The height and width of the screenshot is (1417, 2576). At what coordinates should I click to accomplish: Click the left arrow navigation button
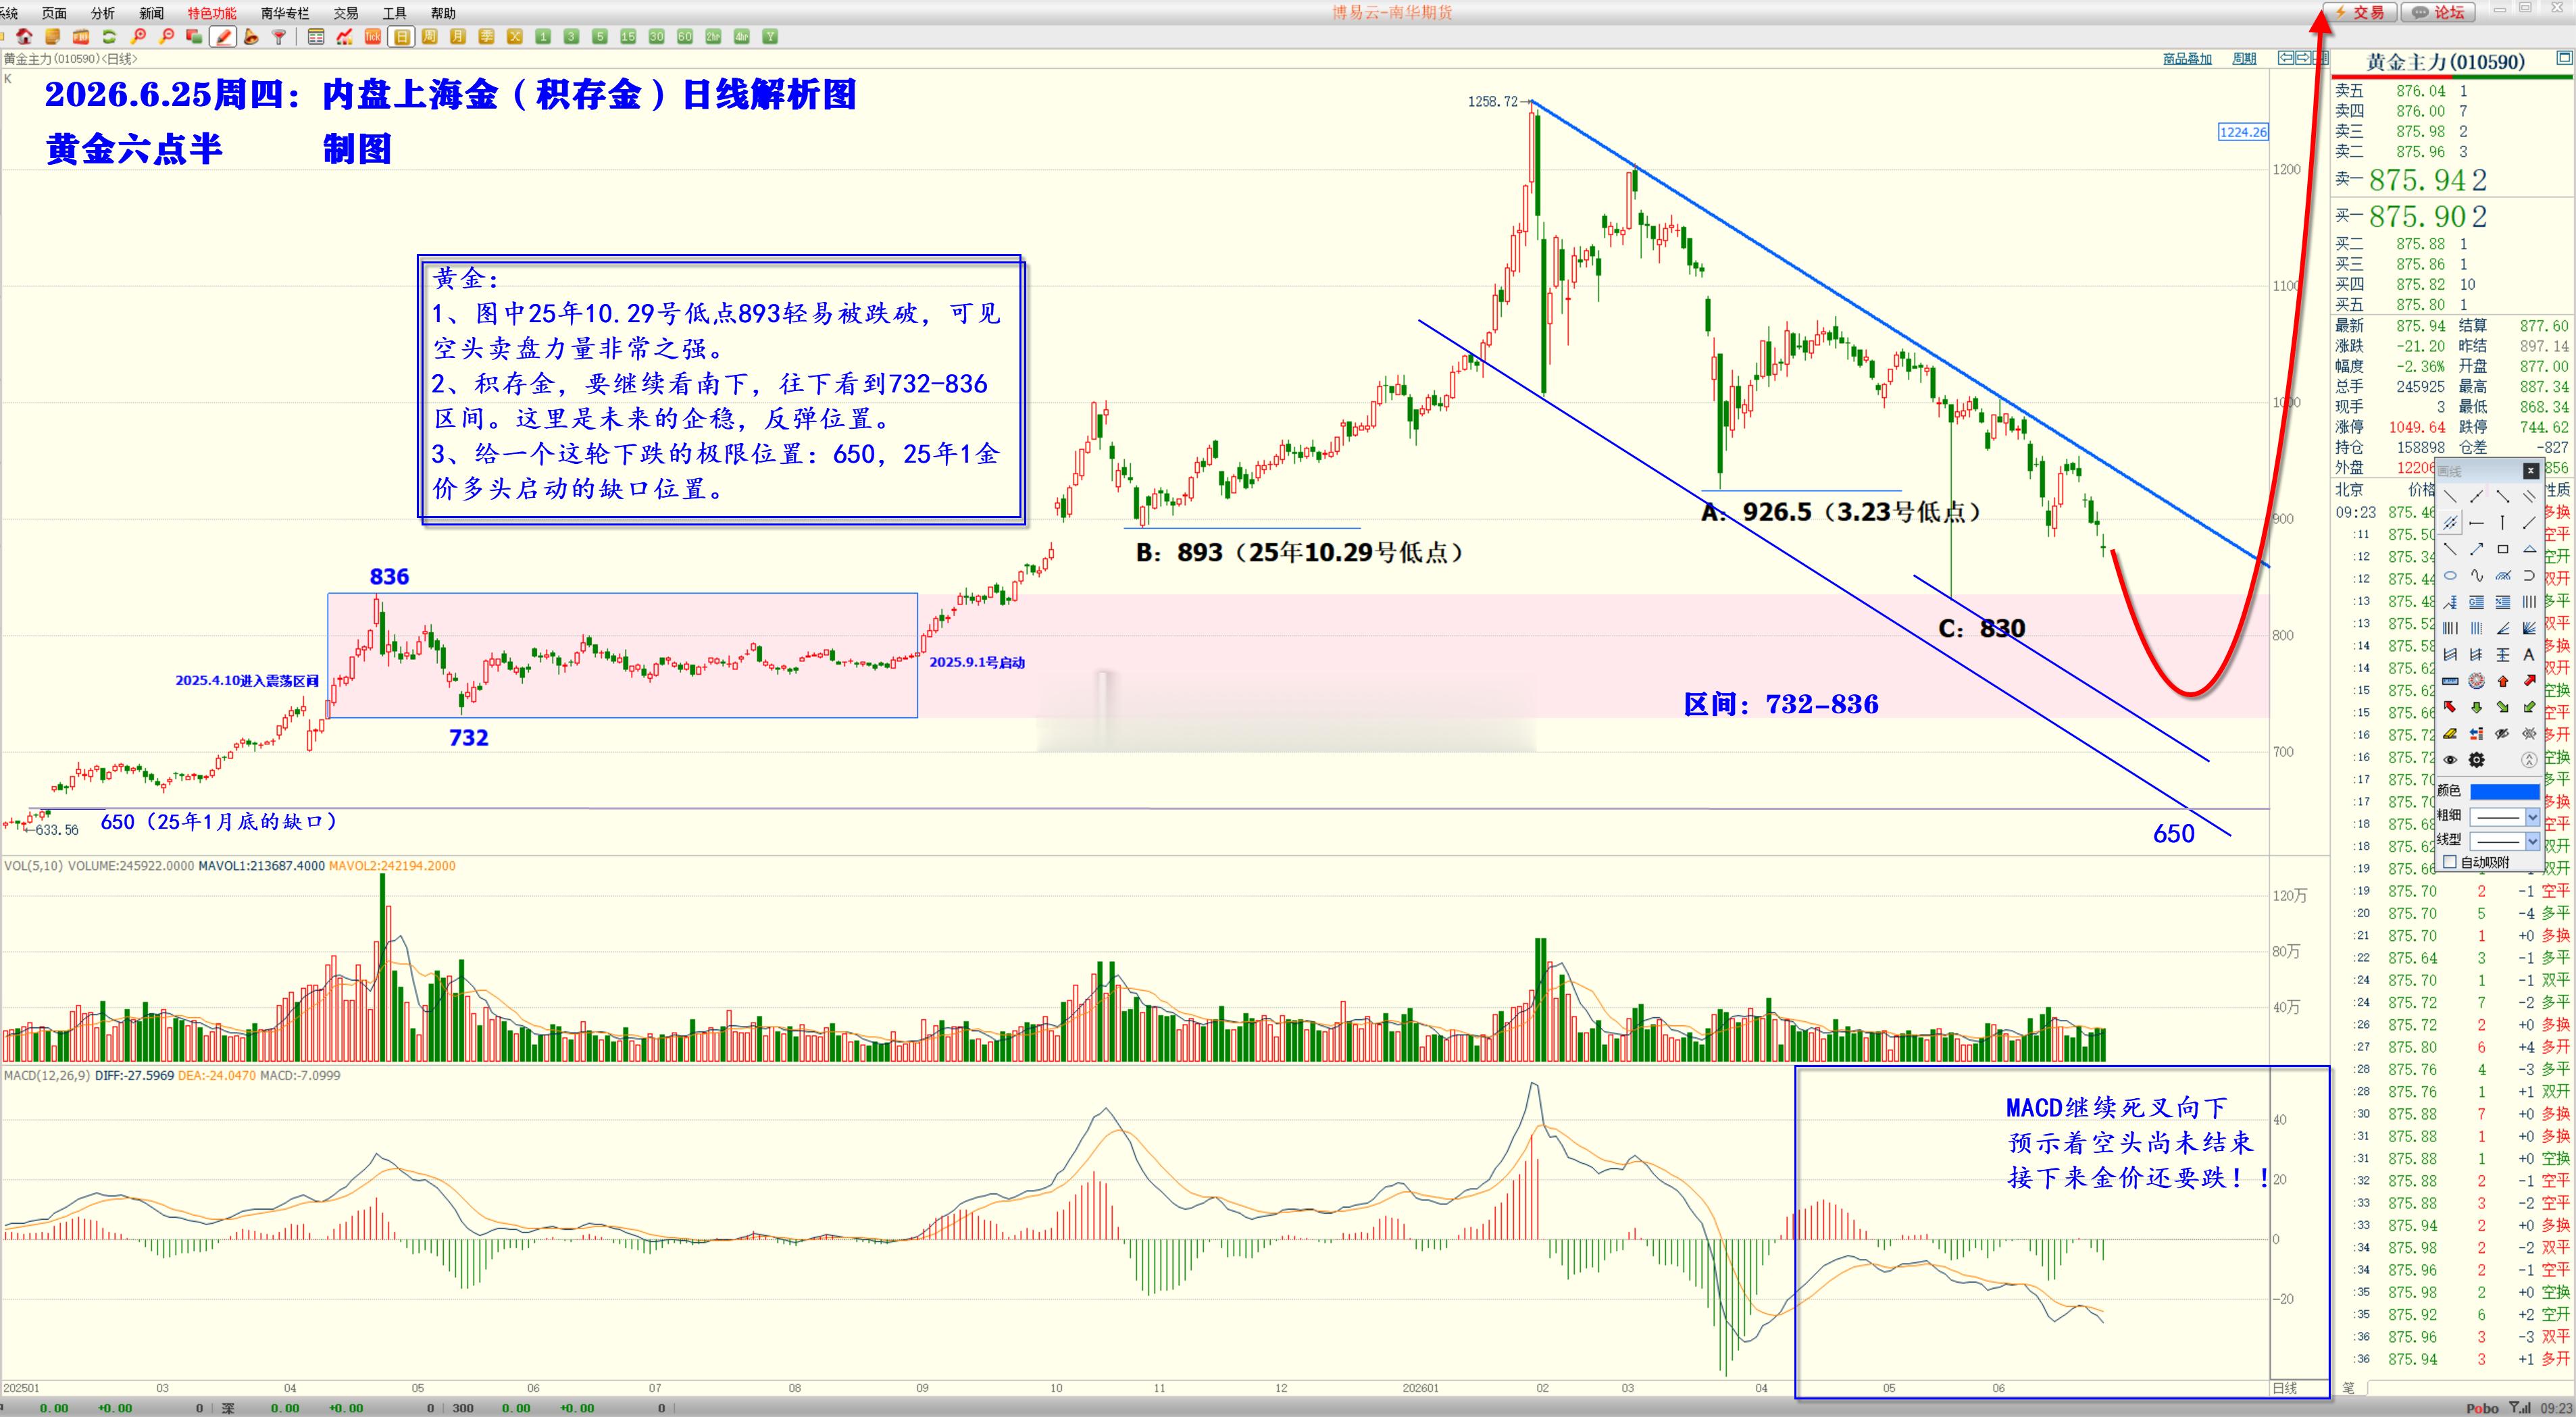[2286, 58]
